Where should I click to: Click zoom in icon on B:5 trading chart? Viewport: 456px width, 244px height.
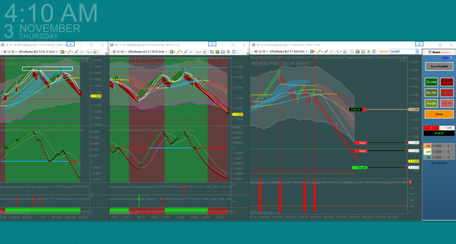click(186, 52)
